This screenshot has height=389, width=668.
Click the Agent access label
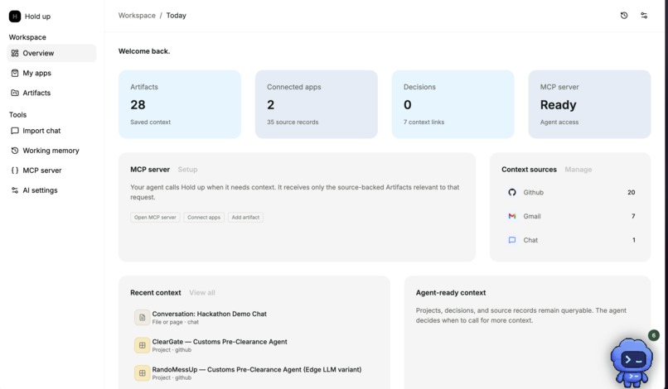click(x=559, y=122)
